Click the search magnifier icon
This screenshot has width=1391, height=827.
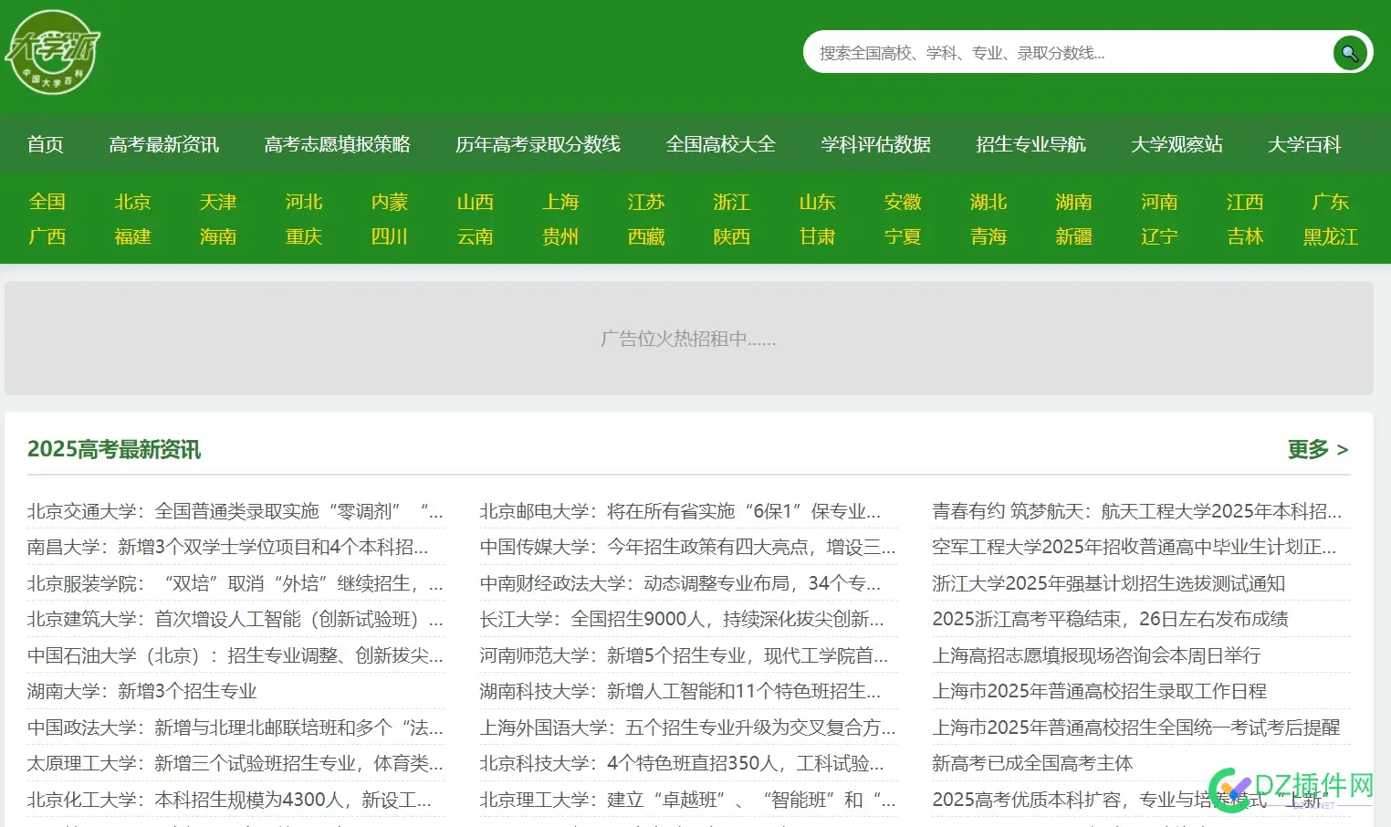pyautogui.click(x=1349, y=52)
